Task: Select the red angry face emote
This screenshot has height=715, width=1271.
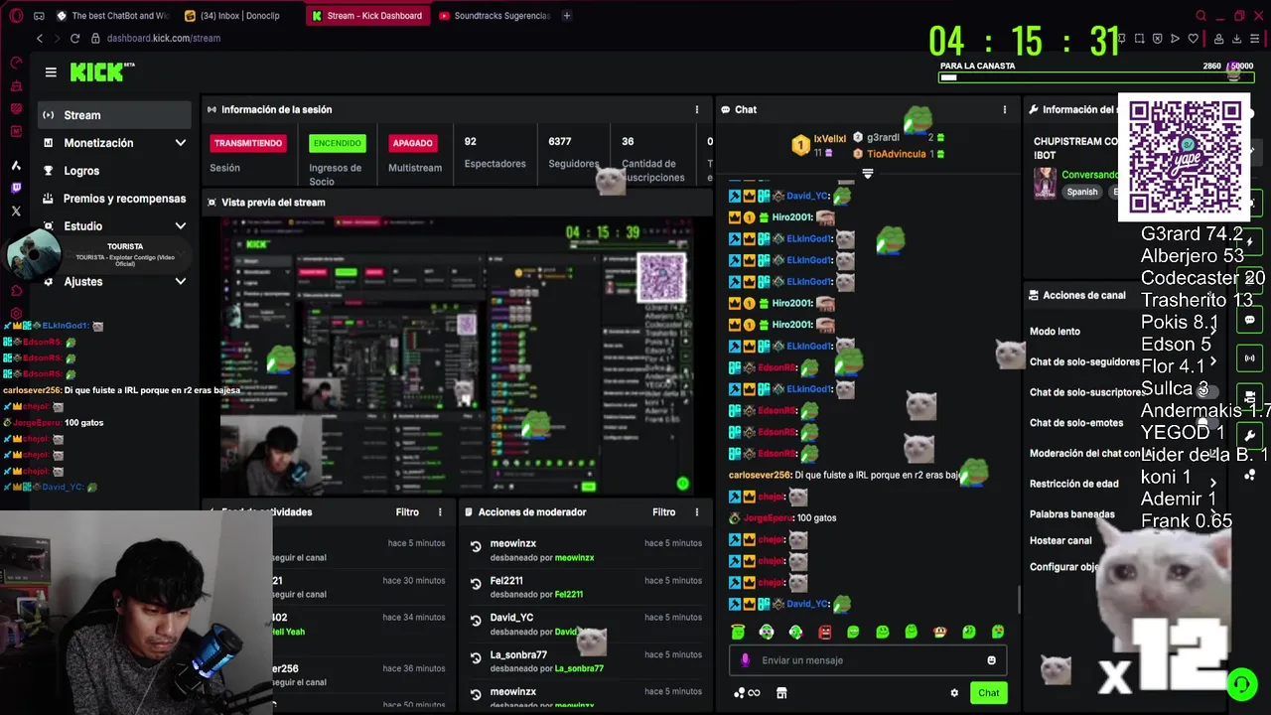Action: coord(824,632)
